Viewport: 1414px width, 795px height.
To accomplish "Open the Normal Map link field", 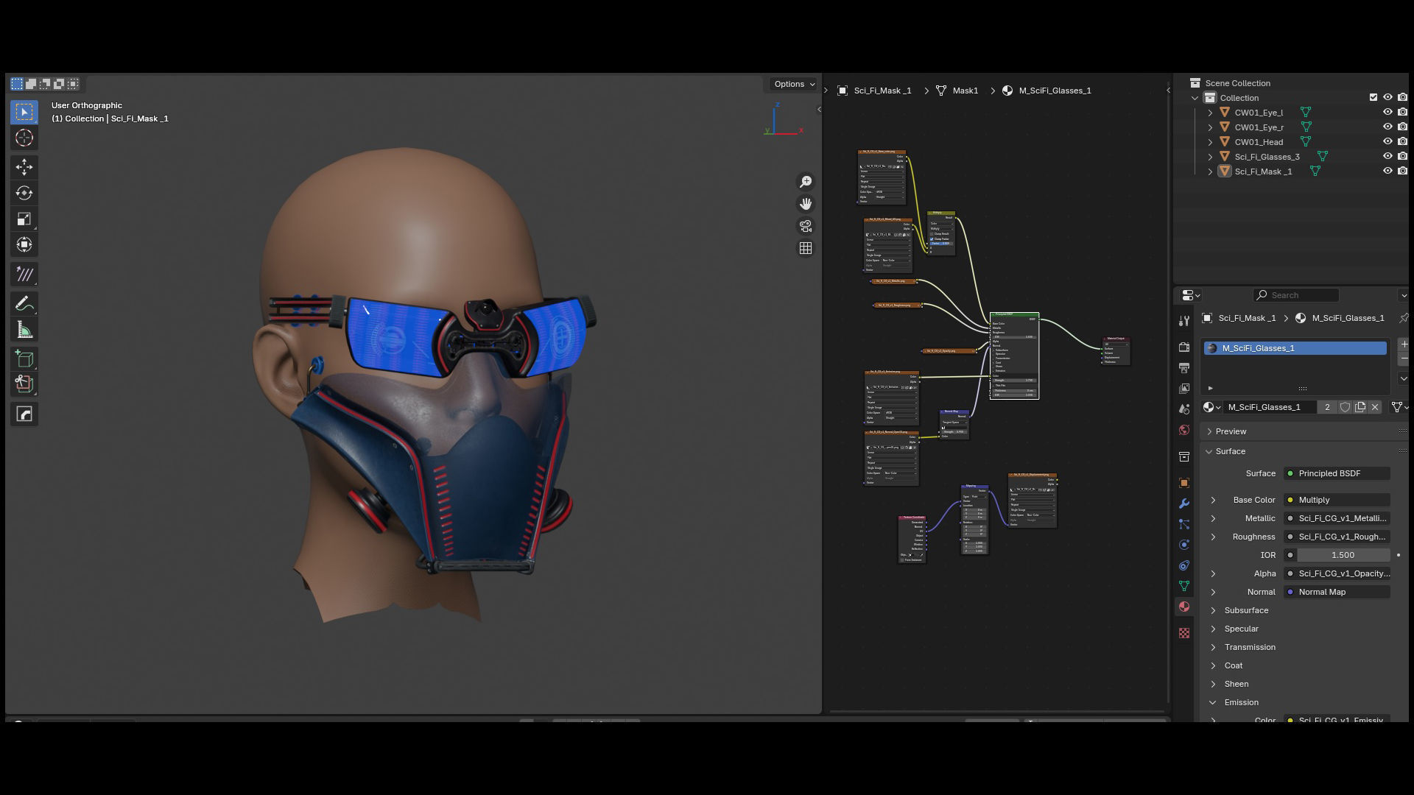I will (x=1337, y=592).
